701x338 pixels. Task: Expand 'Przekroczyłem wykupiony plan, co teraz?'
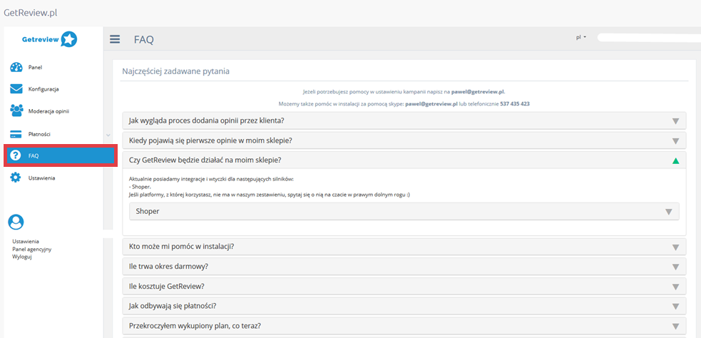404,325
